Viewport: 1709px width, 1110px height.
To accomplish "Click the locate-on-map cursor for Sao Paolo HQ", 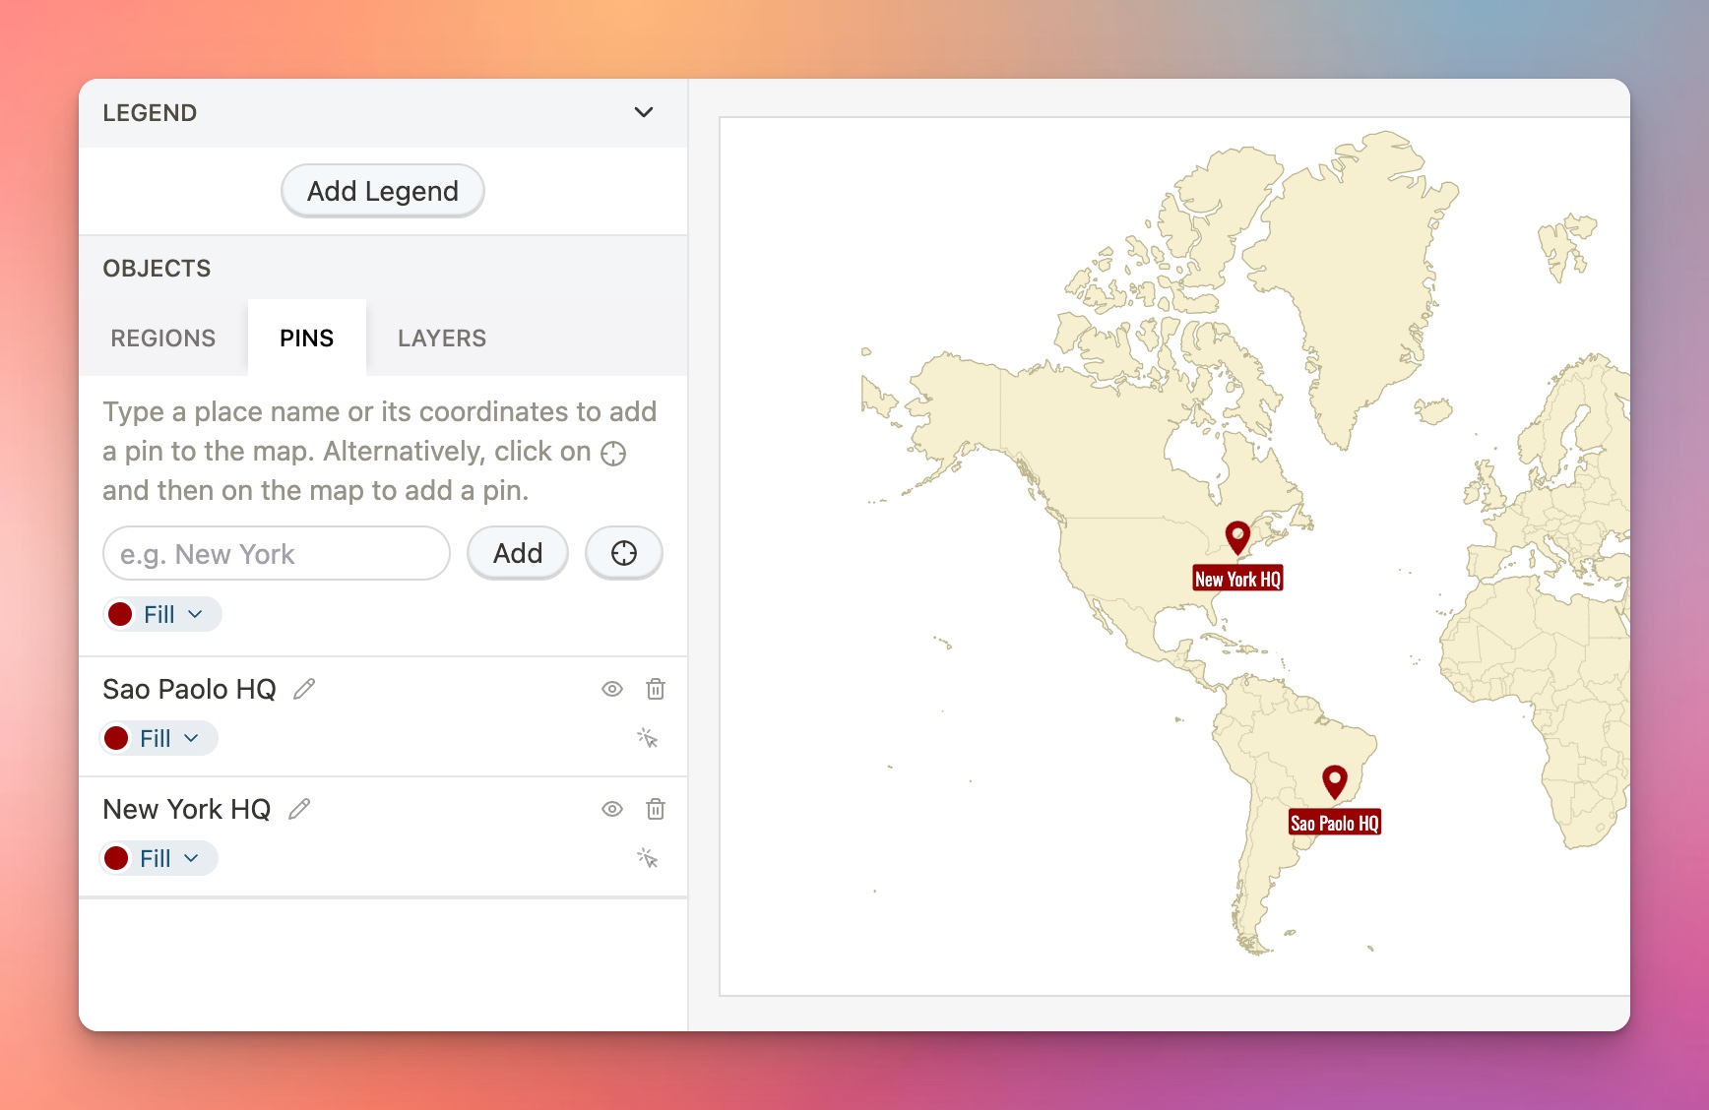I will (x=649, y=737).
